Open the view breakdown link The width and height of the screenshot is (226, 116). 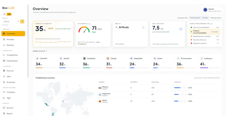[x=89, y=43]
